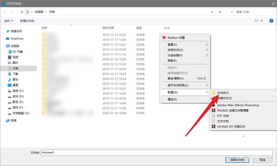Open view options dropdown arrow

[x=262, y=21]
